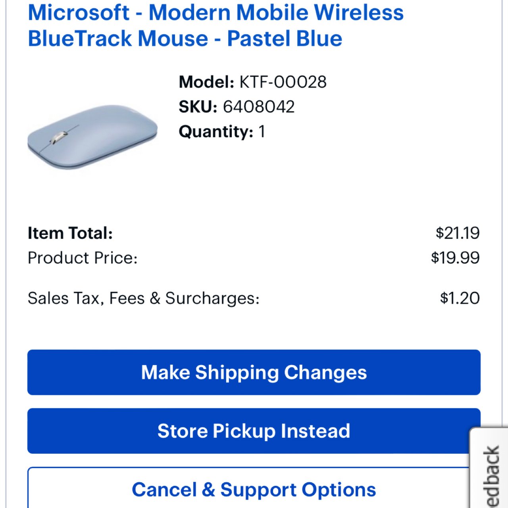Click the bold Model label
The image size is (508, 508).
click(206, 82)
